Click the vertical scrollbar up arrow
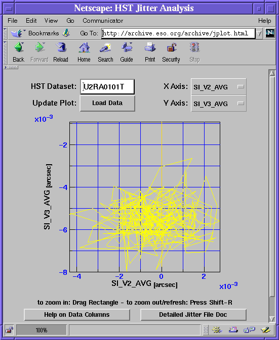Image resolution: width=279 pixels, height=340 pixels. (272, 73)
